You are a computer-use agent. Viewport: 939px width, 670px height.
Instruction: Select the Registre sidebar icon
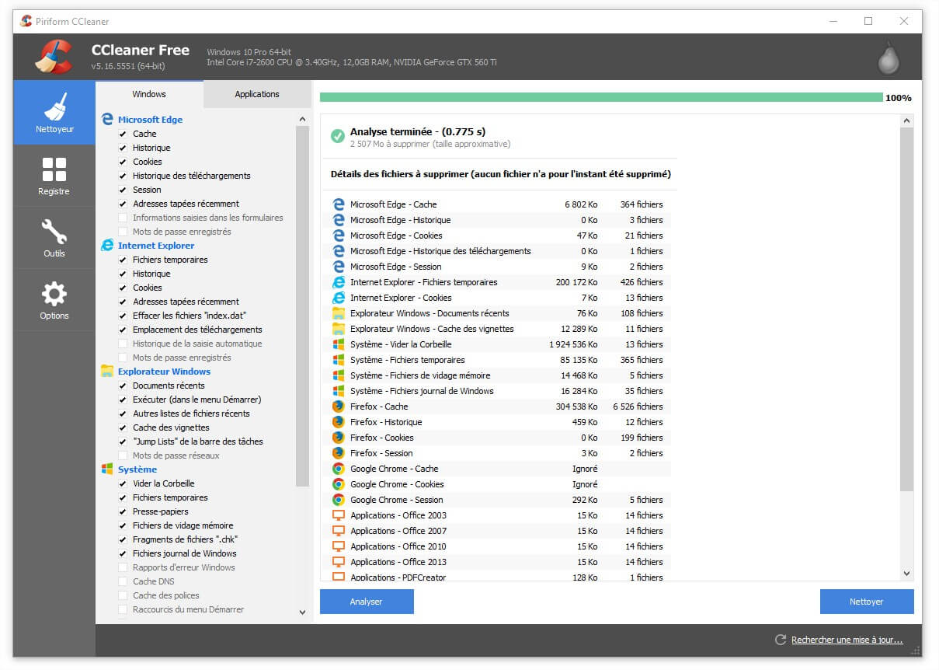click(54, 175)
